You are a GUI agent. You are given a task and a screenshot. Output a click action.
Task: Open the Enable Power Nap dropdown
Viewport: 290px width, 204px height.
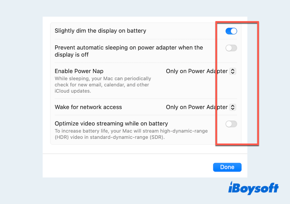tap(201, 71)
